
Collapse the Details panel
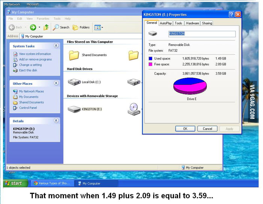[x=56, y=121]
